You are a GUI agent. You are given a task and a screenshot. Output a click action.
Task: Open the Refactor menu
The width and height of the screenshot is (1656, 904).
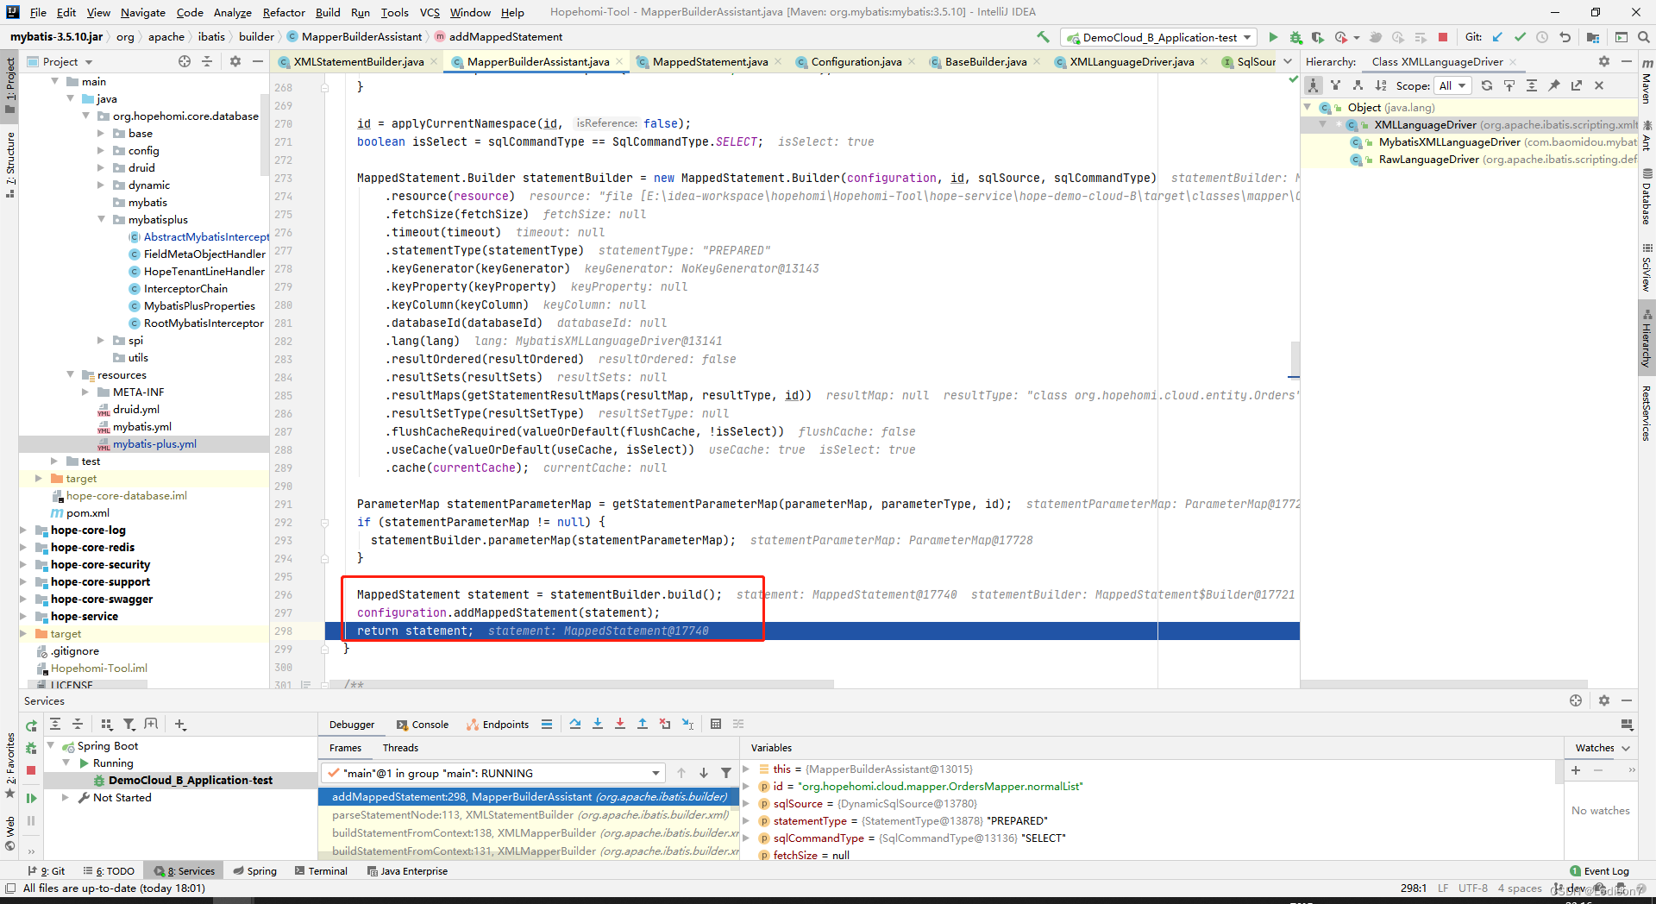pyautogui.click(x=284, y=12)
